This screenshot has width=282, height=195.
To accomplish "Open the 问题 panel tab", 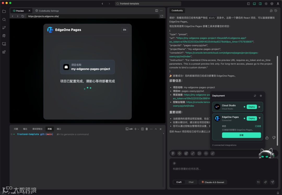I will coord(16,129).
